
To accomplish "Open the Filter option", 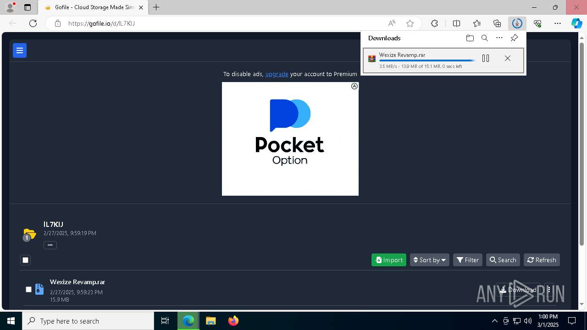I will (x=468, y=260).
